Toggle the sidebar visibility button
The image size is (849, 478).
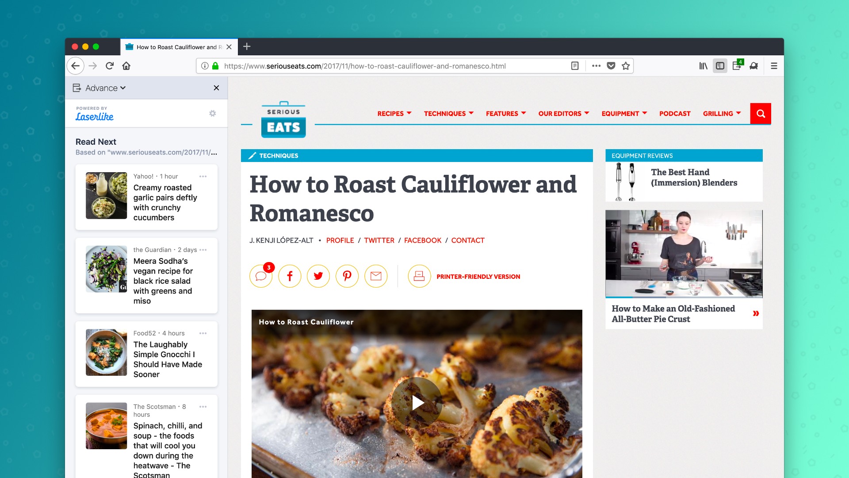tap(720, 66)
